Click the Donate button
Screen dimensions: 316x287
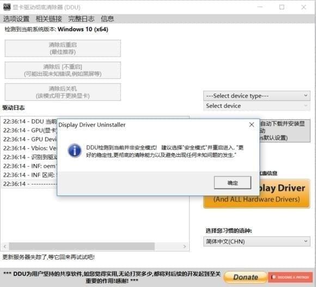coord(246,277)
